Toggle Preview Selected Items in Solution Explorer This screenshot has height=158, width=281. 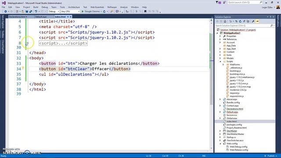click(257, 22)
